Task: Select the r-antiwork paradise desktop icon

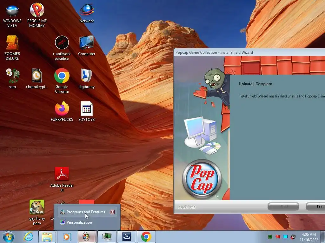Action: [62, 48]
